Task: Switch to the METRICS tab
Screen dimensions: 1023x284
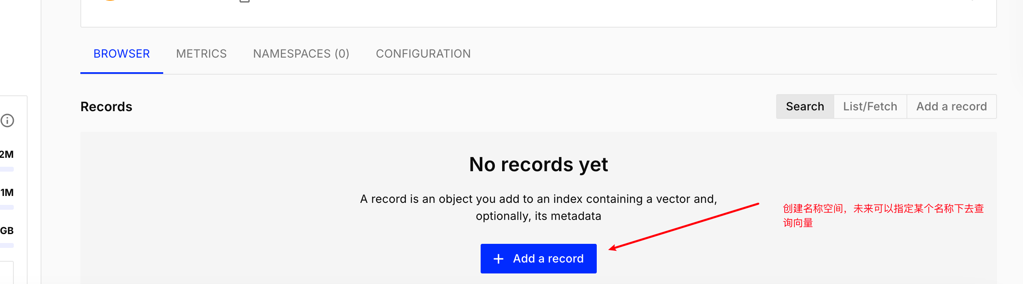Action: pyautogui.click(x=201, y=54)
